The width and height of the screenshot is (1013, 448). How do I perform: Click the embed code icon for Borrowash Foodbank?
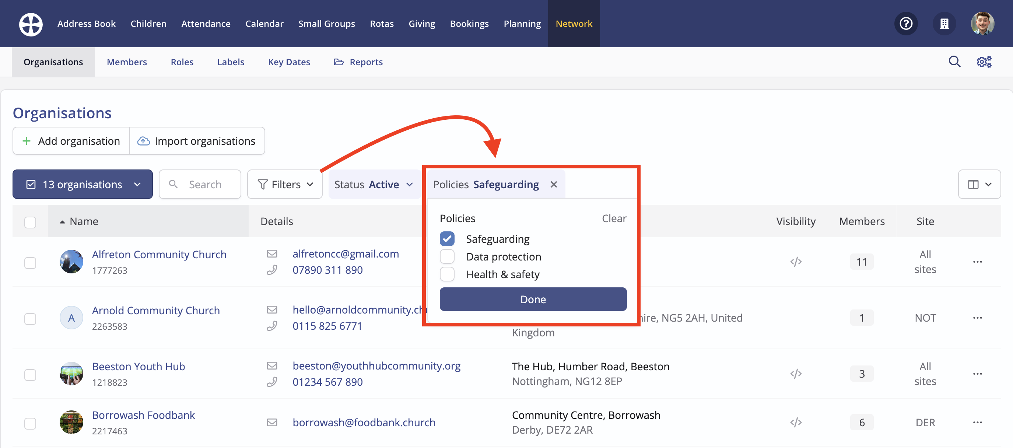coord(796,423)
